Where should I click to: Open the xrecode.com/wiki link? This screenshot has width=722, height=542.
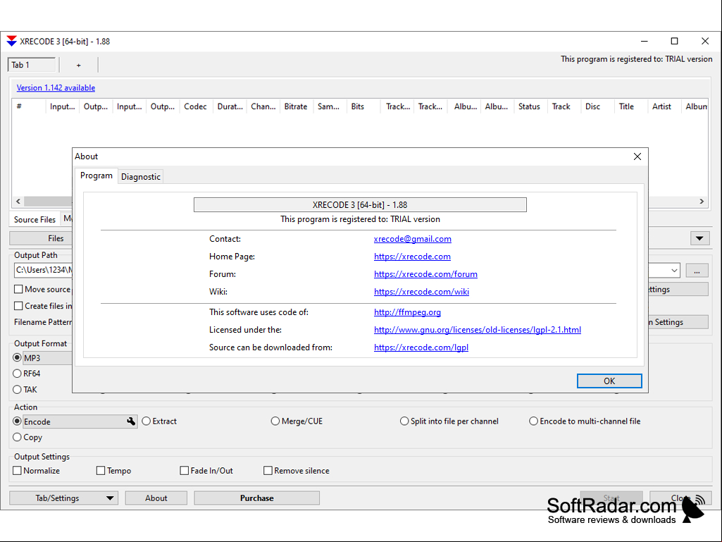coord(421,291)
